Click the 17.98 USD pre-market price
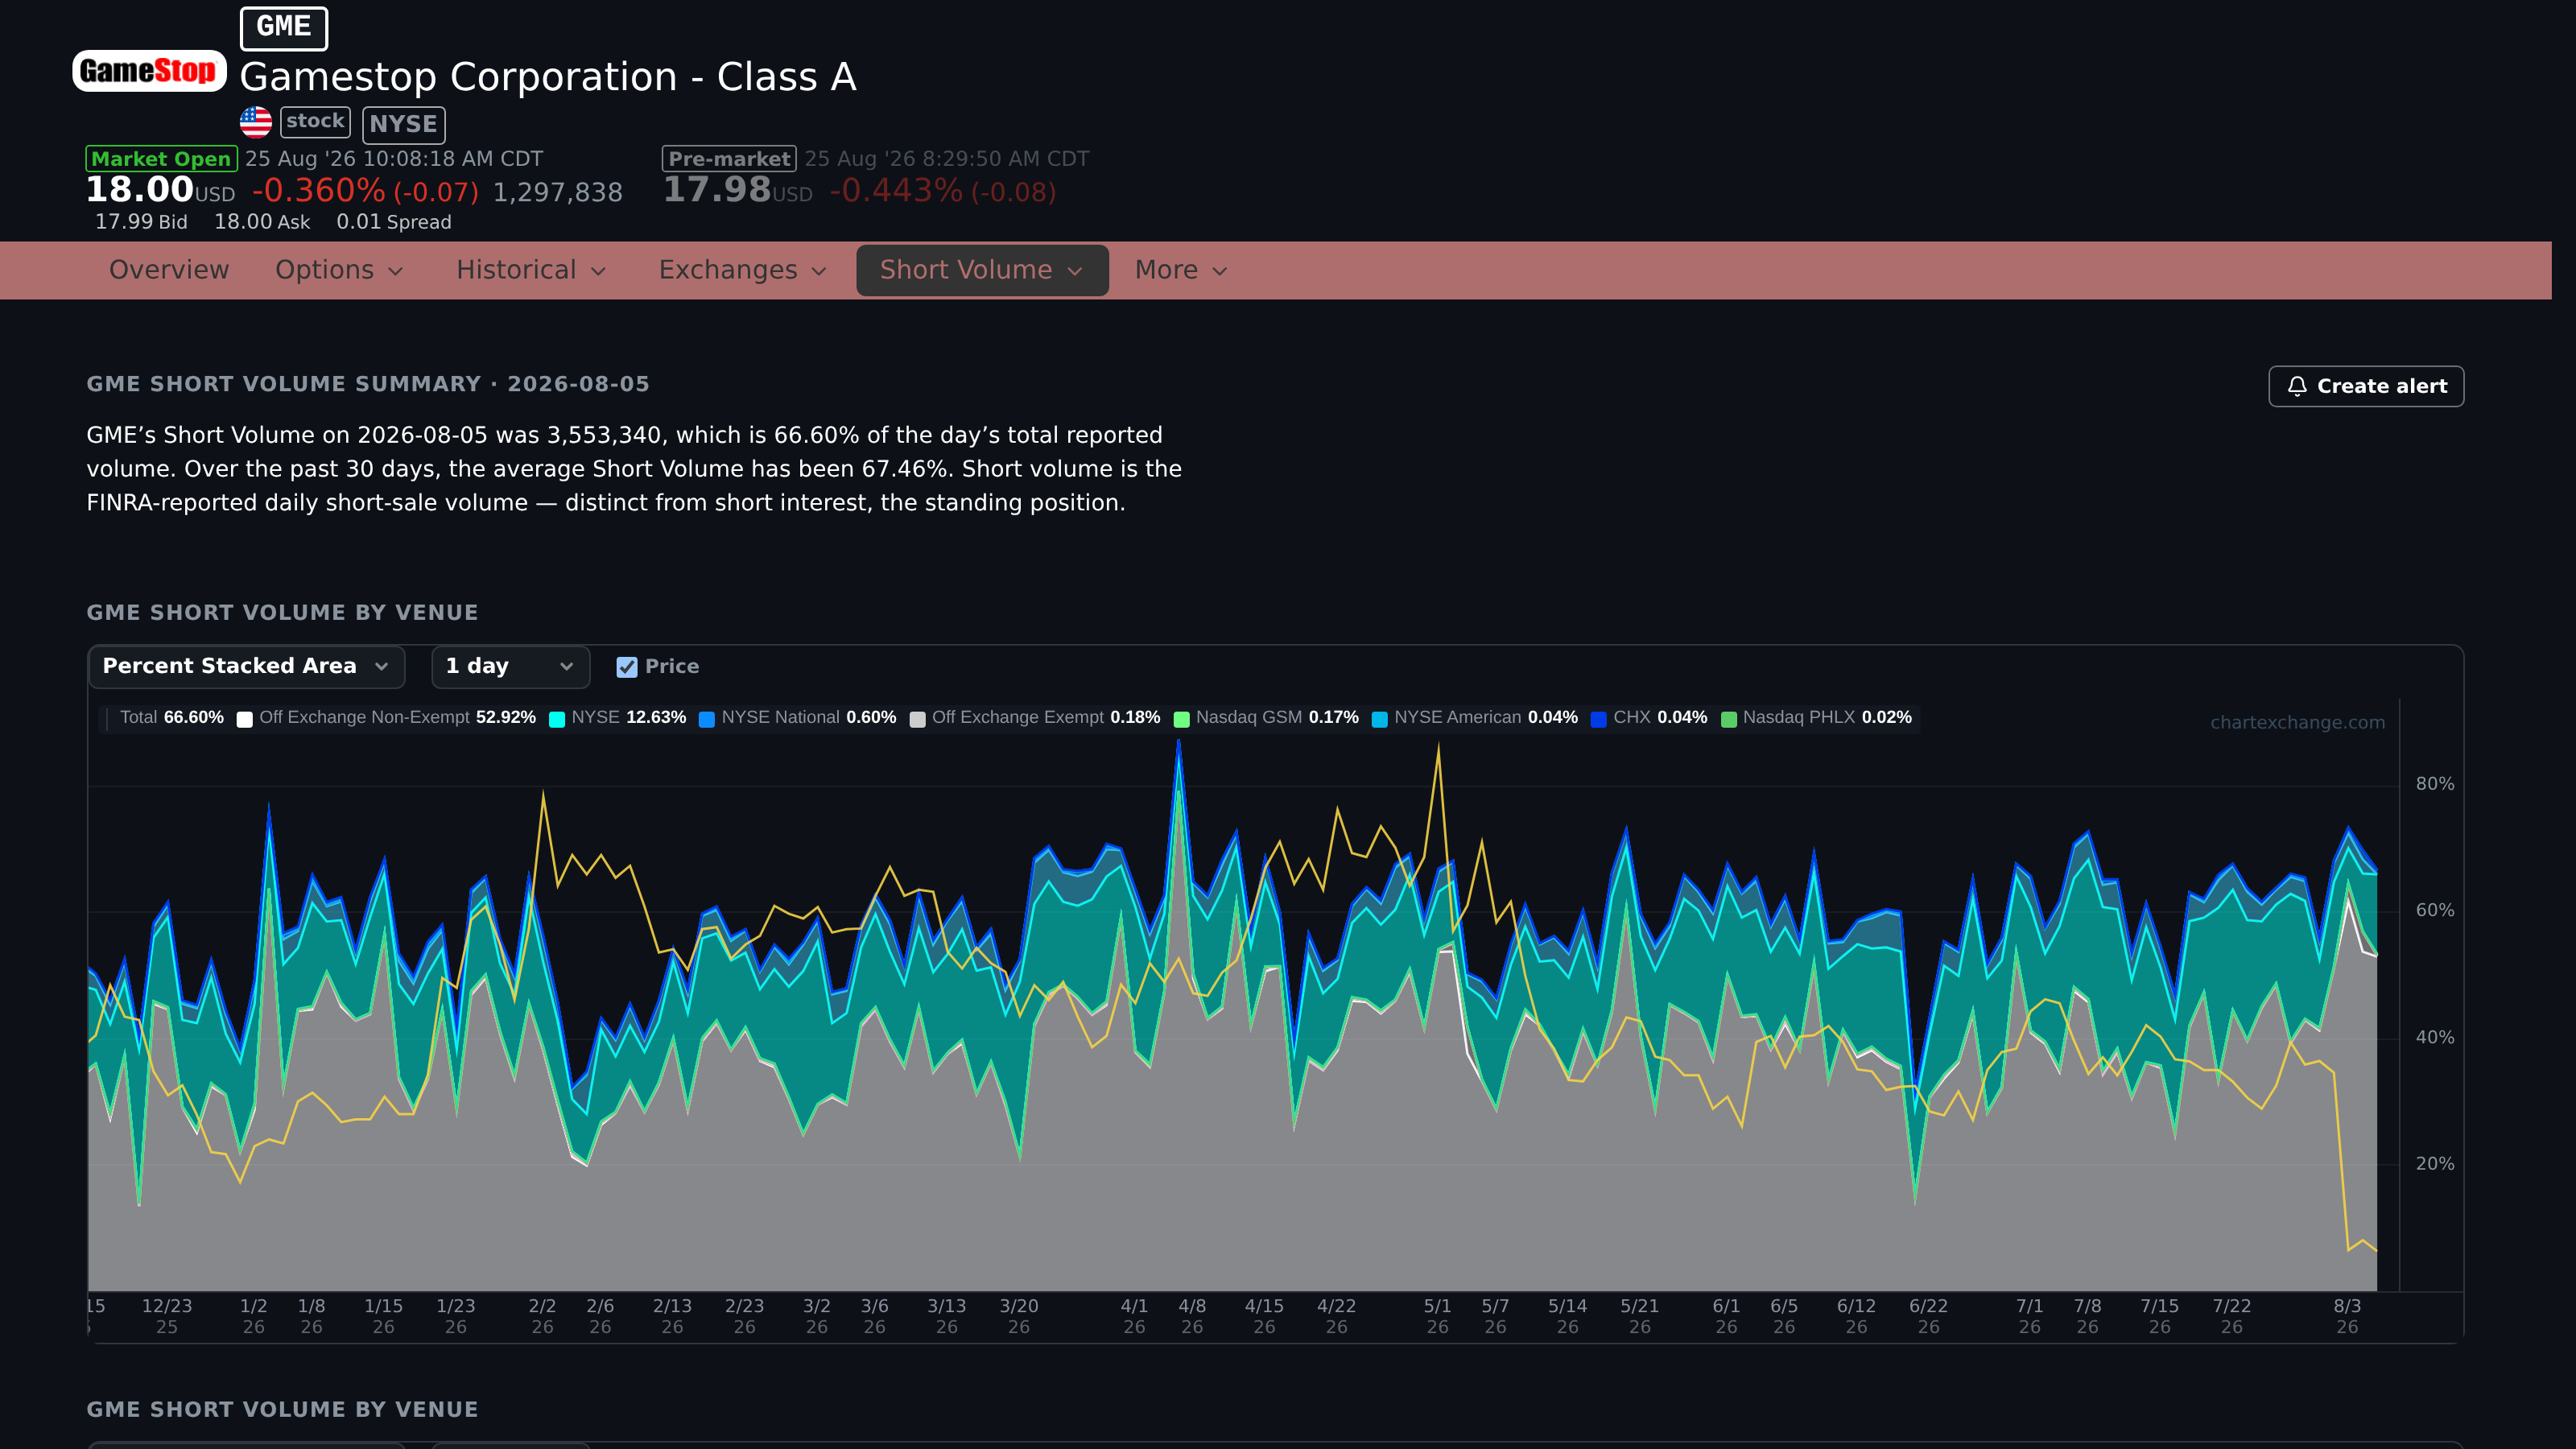Viewport: 2576px width, 1449px height. pyautogui.click(x=738, y=190)
